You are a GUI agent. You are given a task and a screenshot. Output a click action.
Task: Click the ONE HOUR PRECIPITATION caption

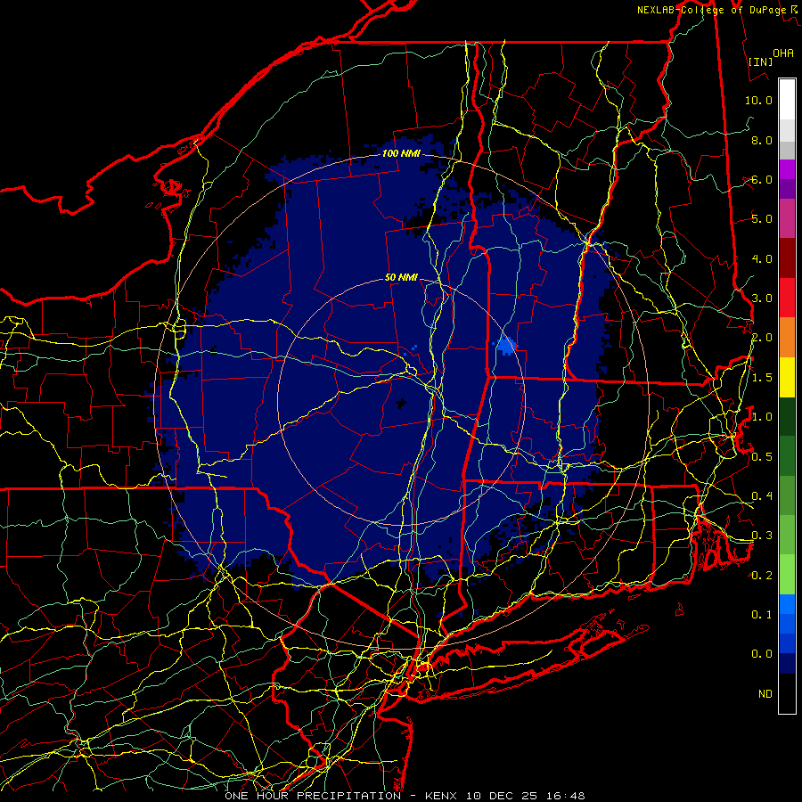313,796
